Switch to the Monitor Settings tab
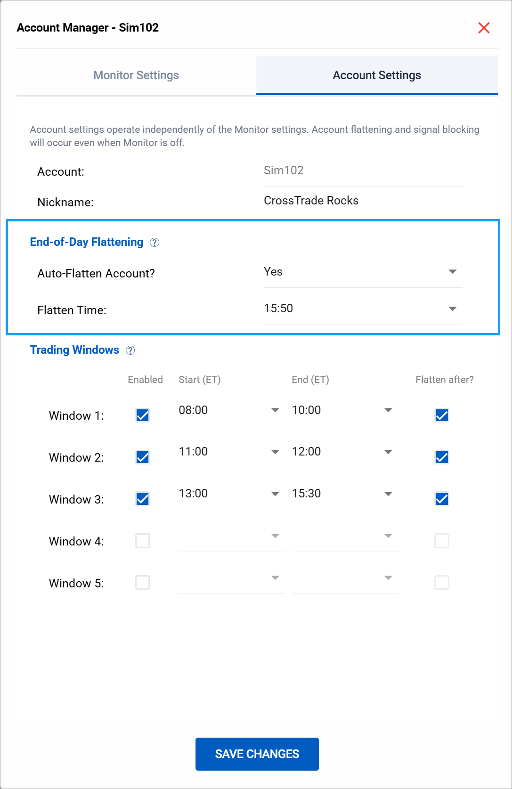Image resolution: width=512 pixels, height=789 pixels. pyautogui.click(x=136, y=75)
